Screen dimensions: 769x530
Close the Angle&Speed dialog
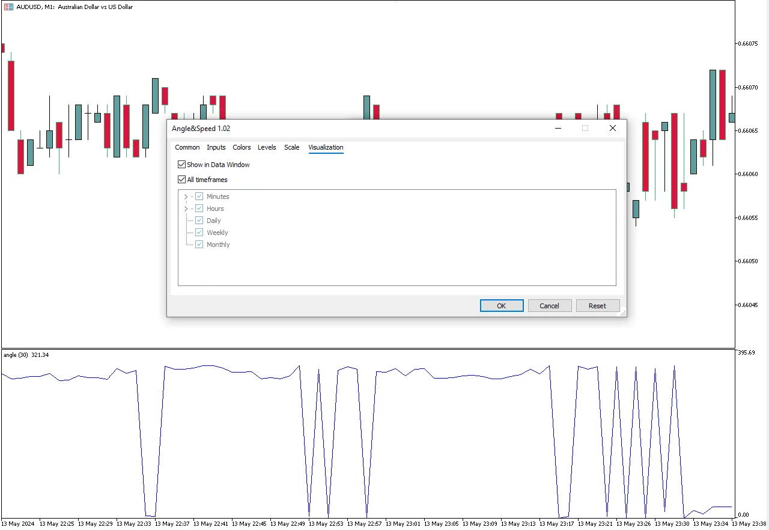tap(612, 128)
